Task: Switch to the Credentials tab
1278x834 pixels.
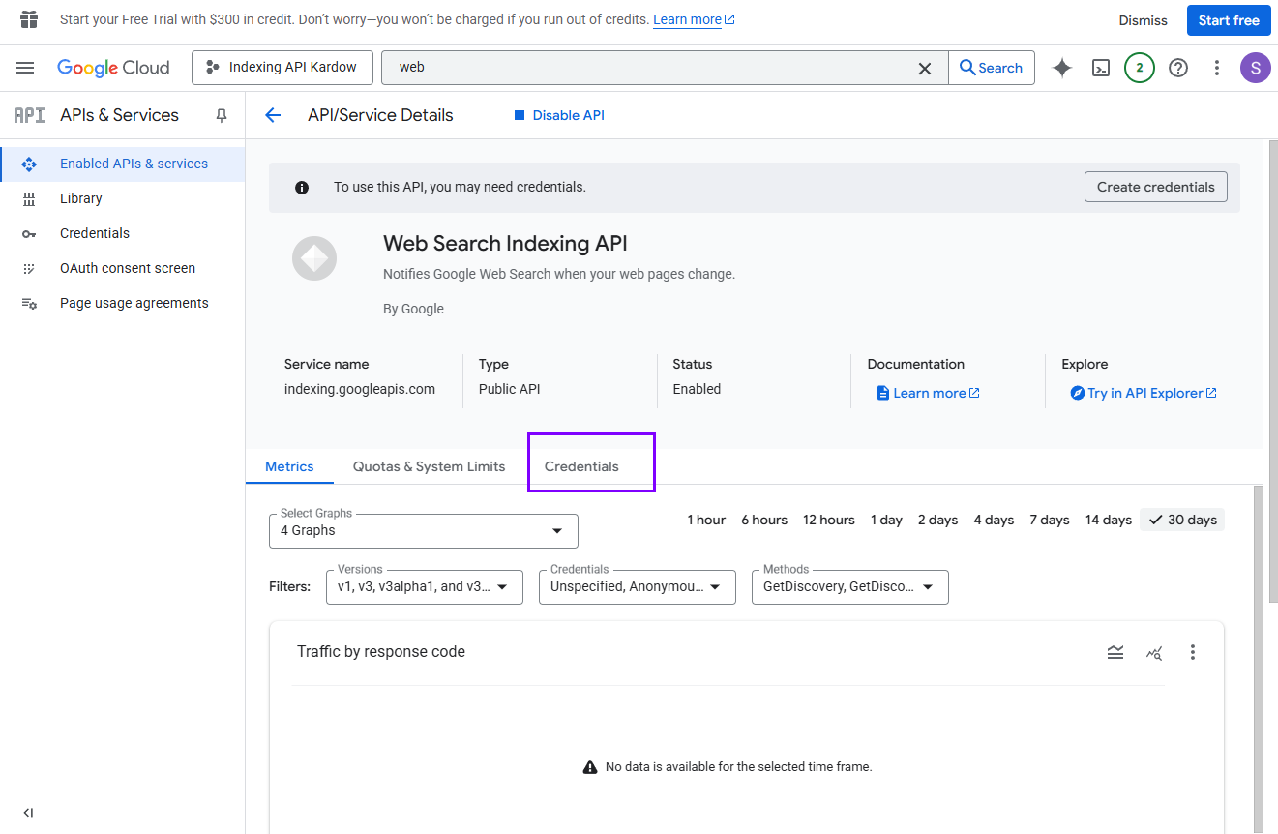Action: point(581,466)
